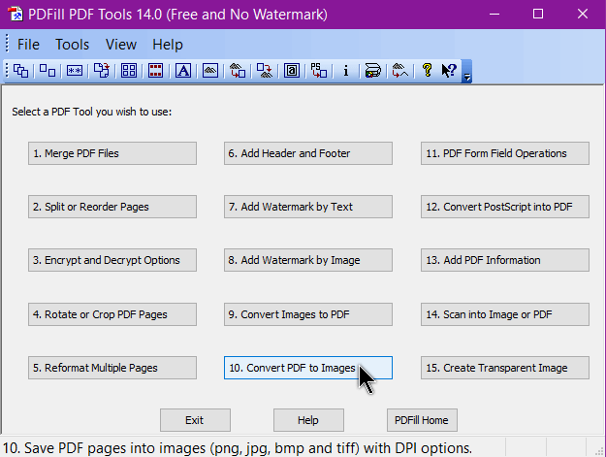Close the PDFill PDF Tools window
Image resolution: width=606 pixels, height=457 pixels.
tap(583, 15)
